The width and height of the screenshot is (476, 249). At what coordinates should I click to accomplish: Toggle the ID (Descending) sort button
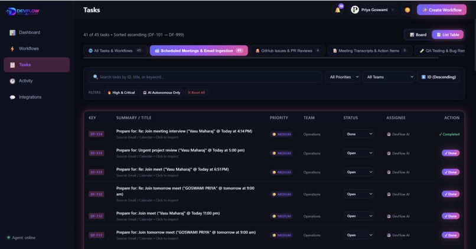[438, 77]
